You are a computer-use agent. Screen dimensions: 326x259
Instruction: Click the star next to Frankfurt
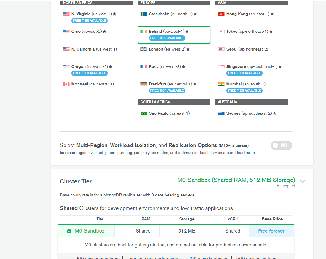(x=195, y=84)
